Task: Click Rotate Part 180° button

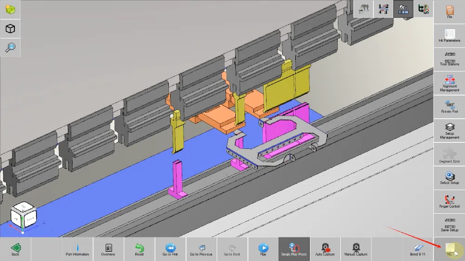Action: 449,107
